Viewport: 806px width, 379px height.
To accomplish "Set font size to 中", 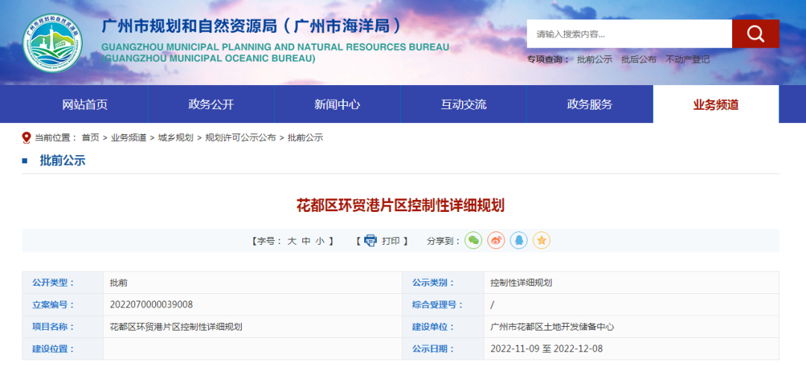I will click(306, 241).
